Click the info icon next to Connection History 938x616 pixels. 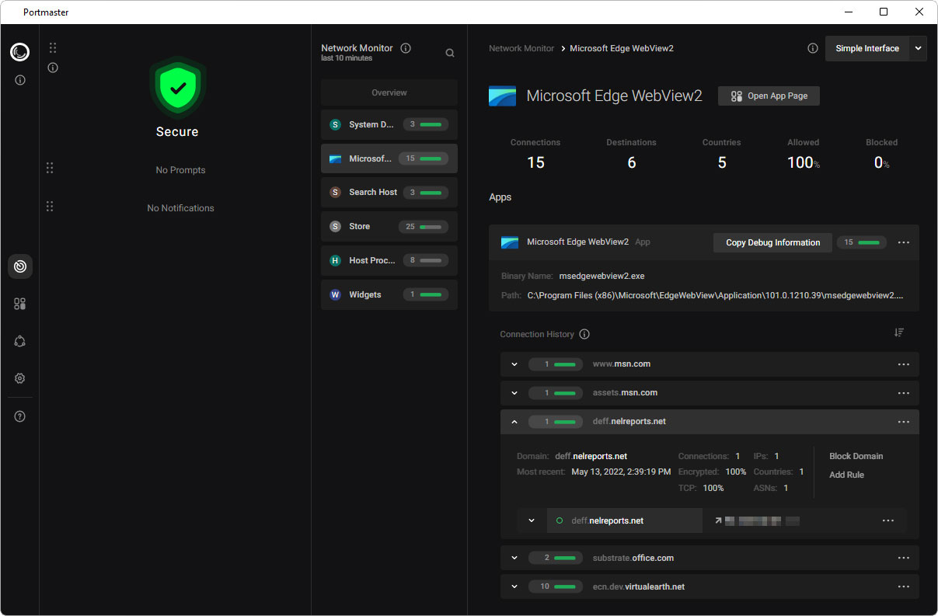(584, 334)
